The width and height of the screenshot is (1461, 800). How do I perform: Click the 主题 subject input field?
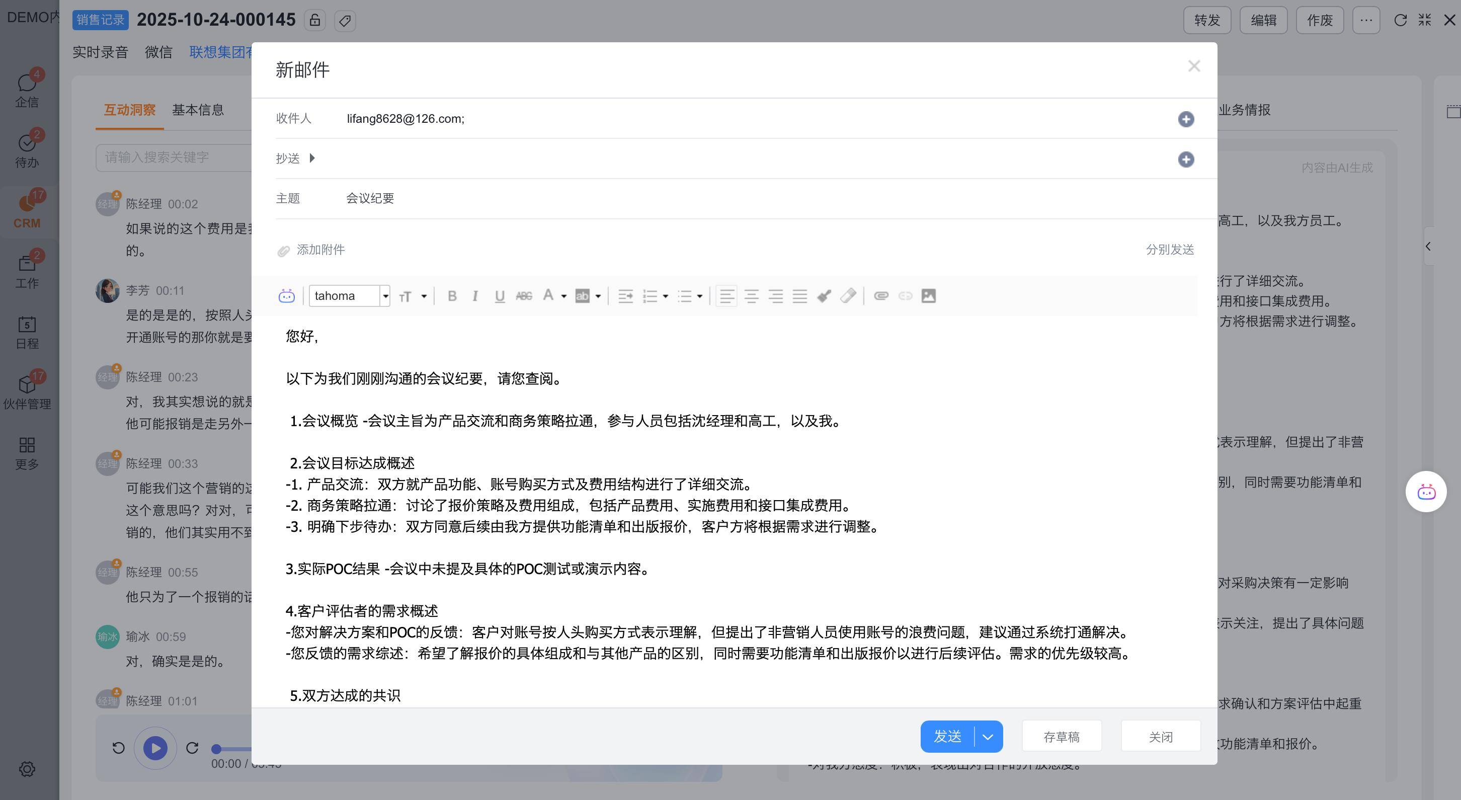click(738, 199)
